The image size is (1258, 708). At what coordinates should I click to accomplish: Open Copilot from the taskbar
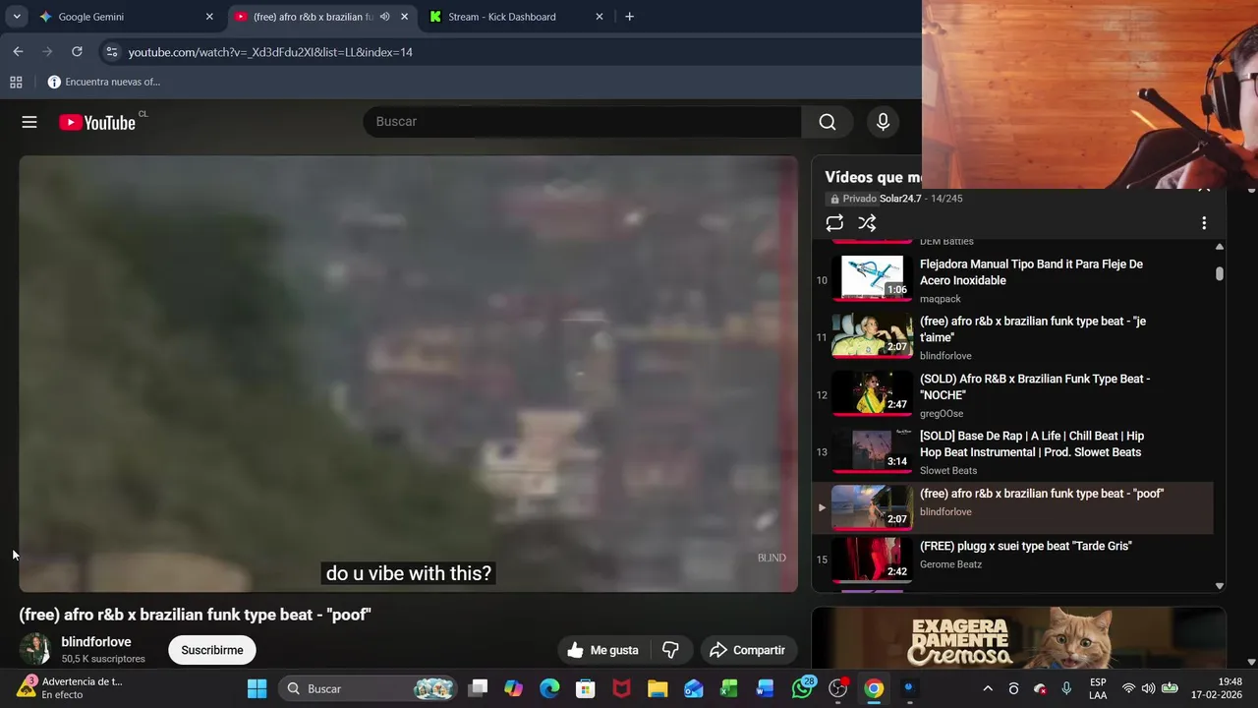point(513,688)
